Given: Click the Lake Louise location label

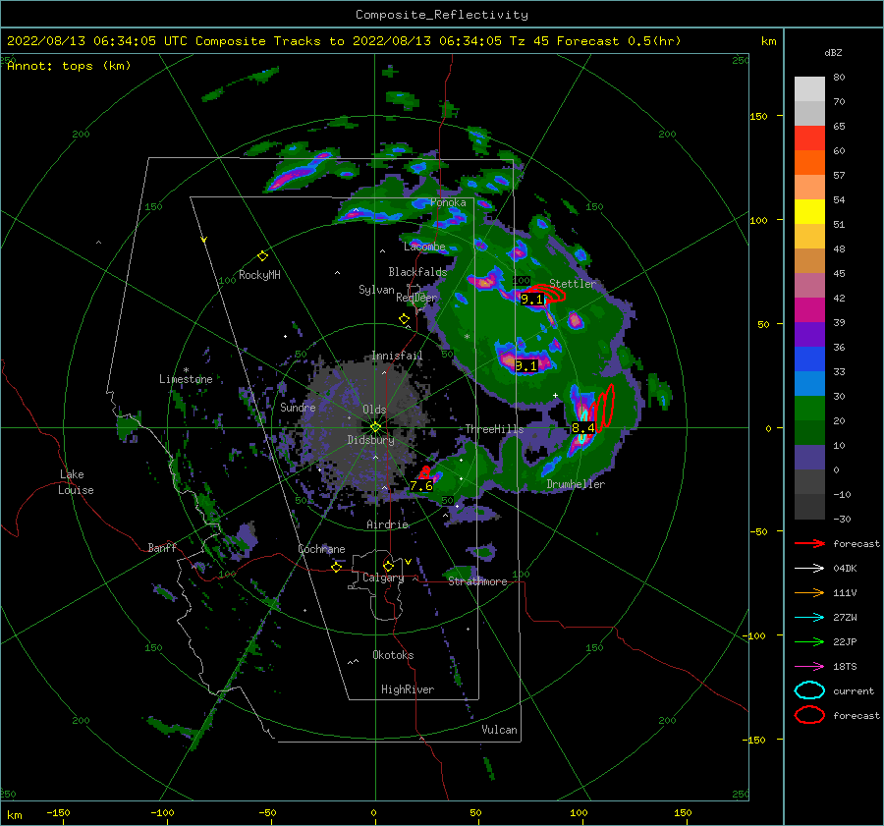Looking at the screenshot, I should click(x=77, y=482).
